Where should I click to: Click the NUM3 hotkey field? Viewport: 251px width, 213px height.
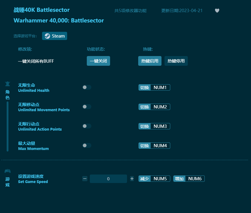click(x=160, y=126)
